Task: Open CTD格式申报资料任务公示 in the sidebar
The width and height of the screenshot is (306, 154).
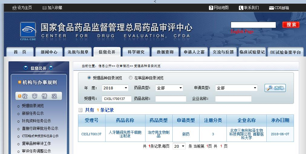Action: [x=40, y=136]
